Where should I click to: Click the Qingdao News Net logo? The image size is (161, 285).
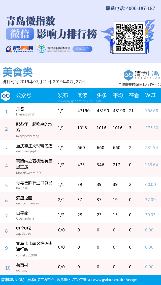(x=20, y=49)
